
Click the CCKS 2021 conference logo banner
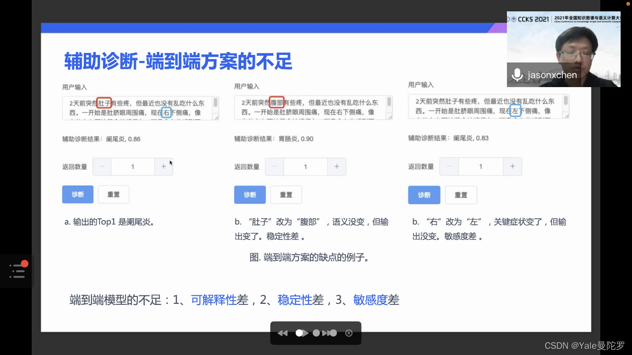(564, 19)
